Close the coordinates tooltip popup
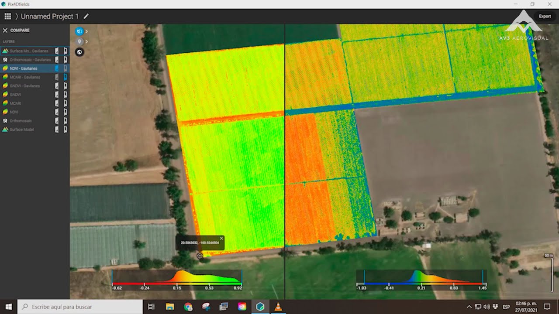Screen dimensions: 559x314 [221, 239]
